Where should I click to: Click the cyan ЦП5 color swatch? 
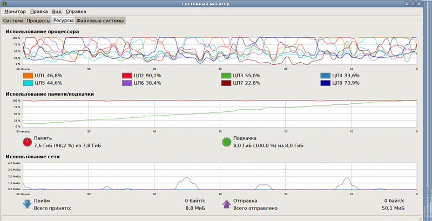(x=28, y=83)
